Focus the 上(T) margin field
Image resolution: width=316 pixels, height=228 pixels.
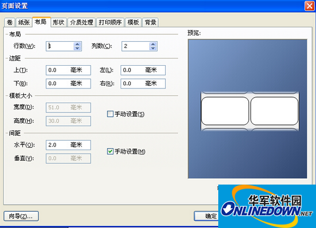[68, 70]
